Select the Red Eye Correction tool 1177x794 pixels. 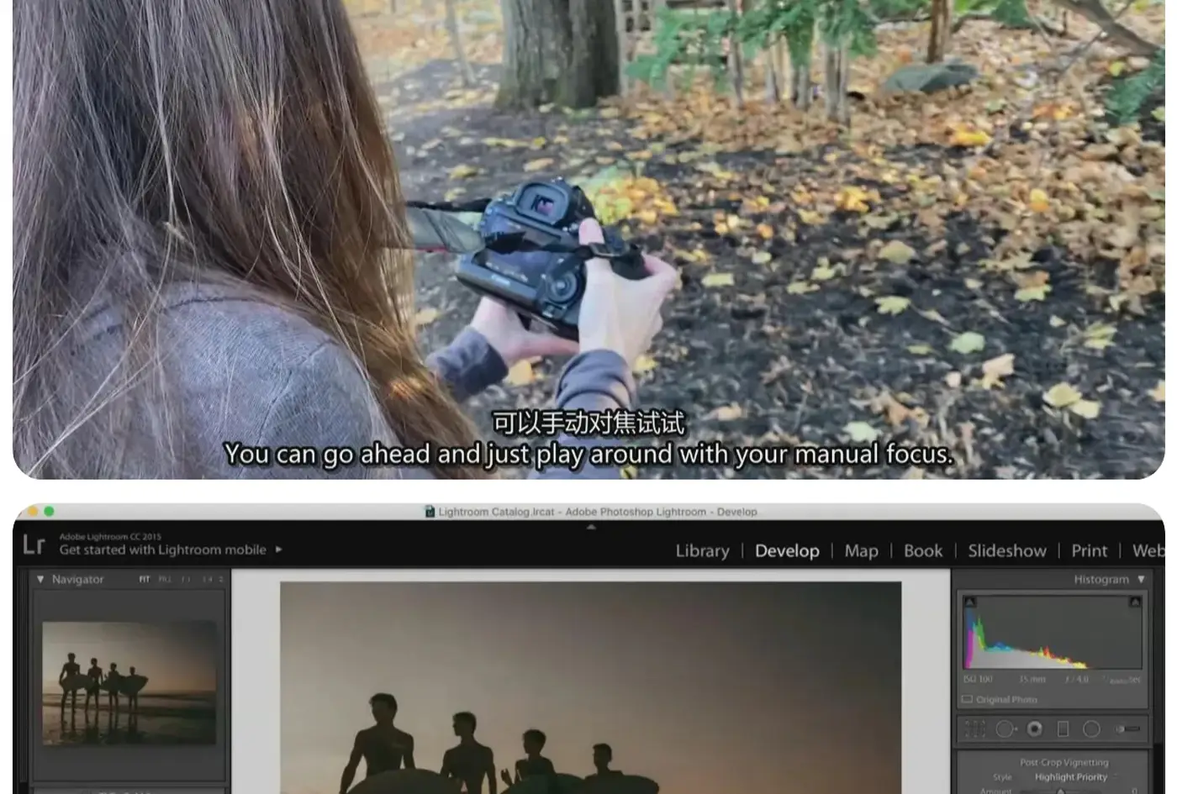1034,729
